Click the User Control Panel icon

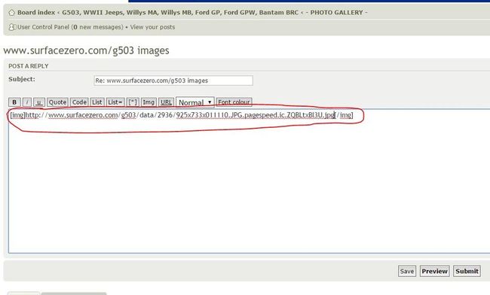click(x=12, y=27)
